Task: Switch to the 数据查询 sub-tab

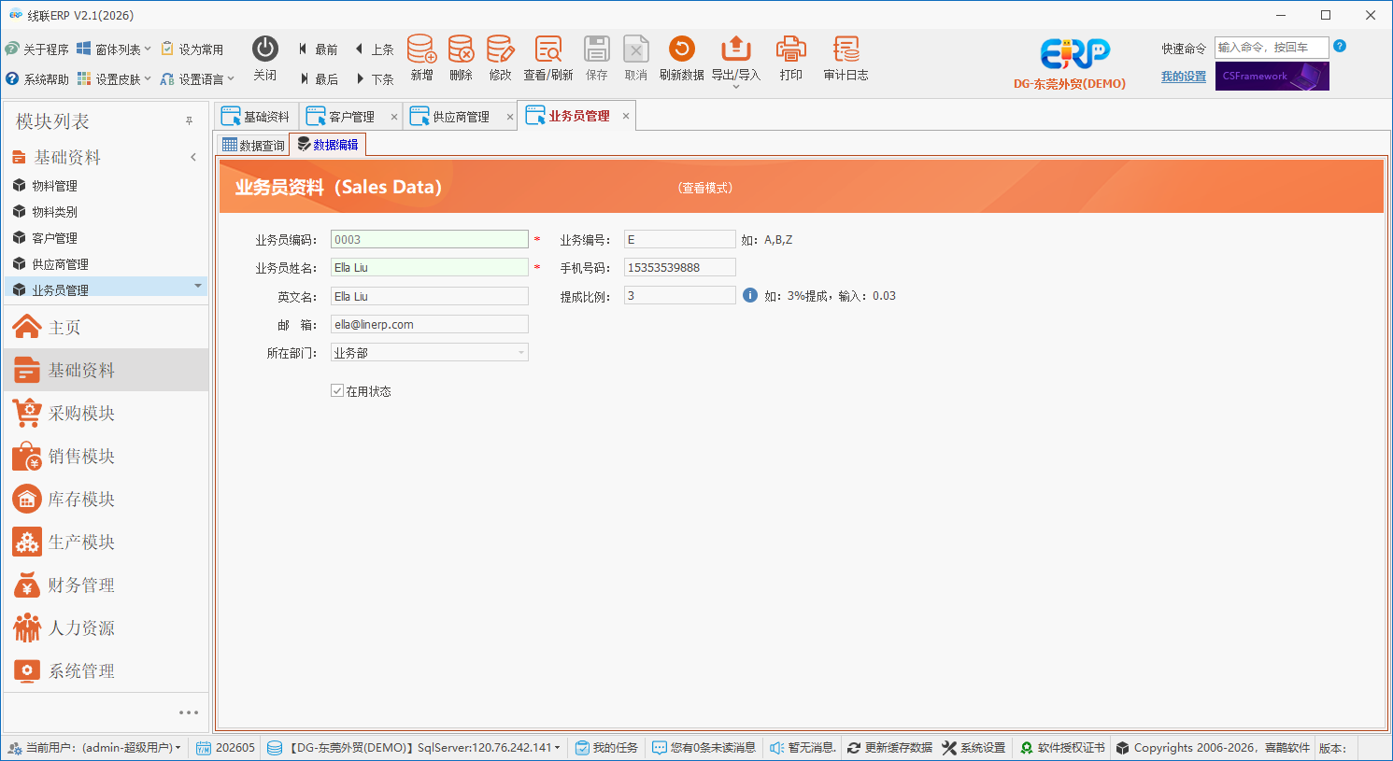Action: click(253, 145)
